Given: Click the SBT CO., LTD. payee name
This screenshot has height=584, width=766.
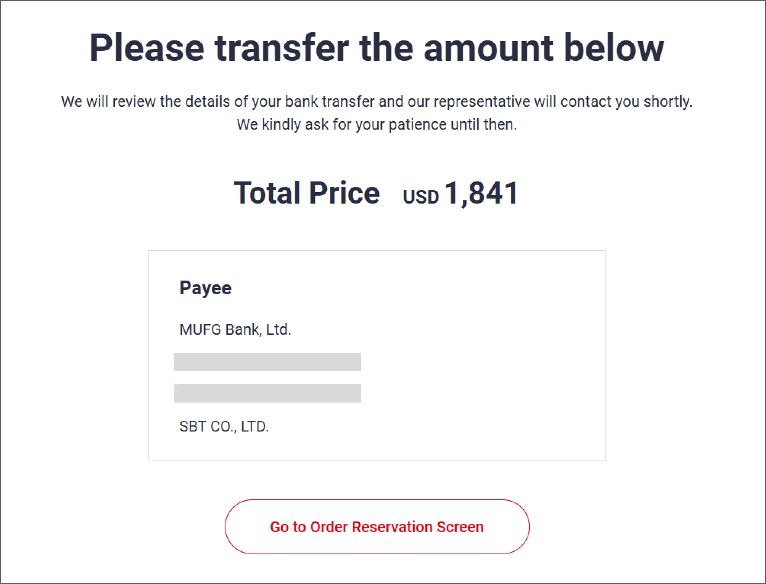Looking at the screenshot, I should (x=224, y=427).
